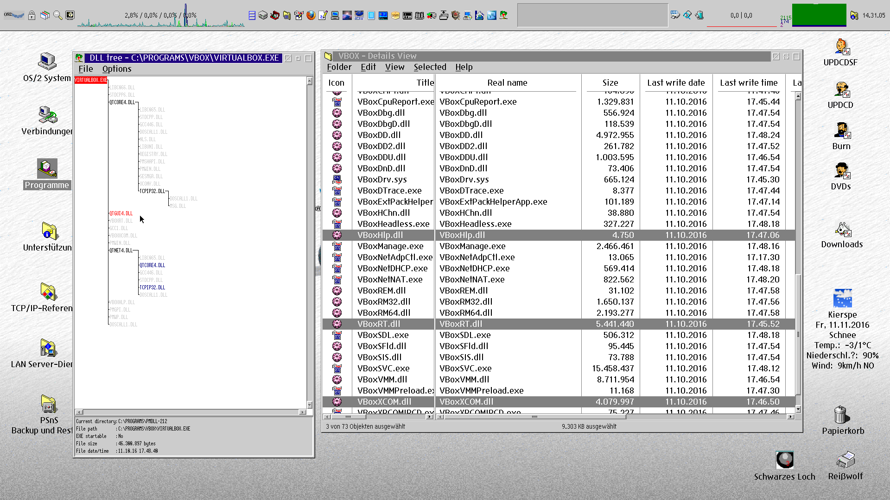Click the OS/2 Warp button in the top bar

[x=14, y=15]
